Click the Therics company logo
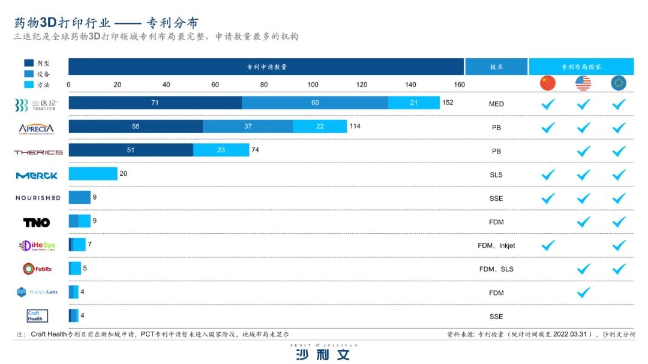 coord(38,152)
